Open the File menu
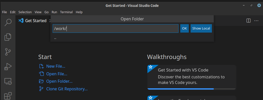This screenshot has width=263, height=100. point(4,12)
